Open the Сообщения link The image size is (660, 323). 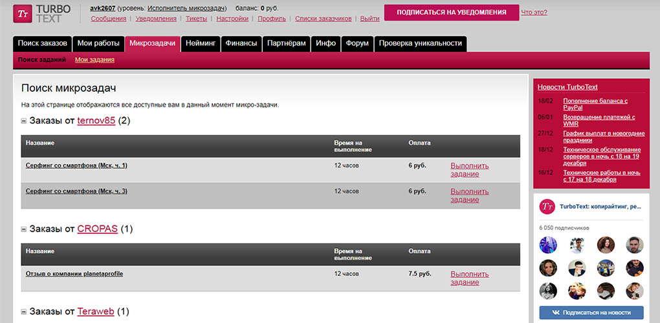point(108,19)
